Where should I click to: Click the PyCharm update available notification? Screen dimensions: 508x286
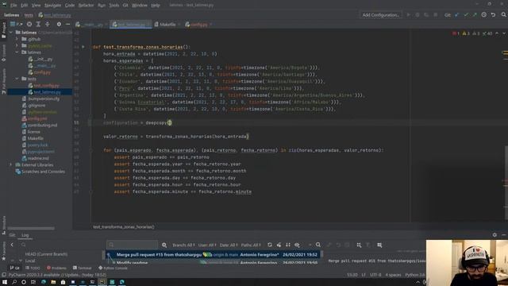57,275
